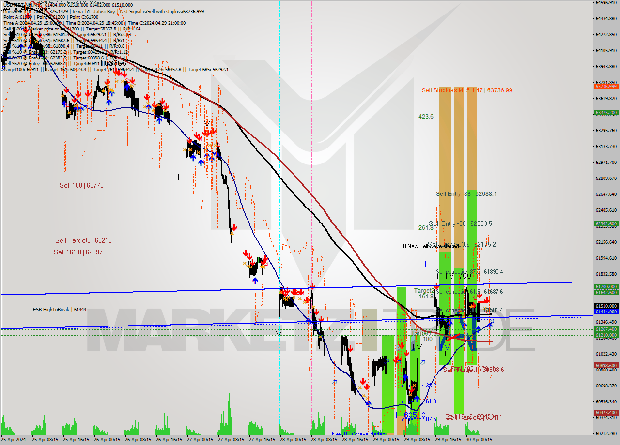This screenshot has width=620, height=445.
Task: Click the green 61700.000 price tag
Action: [605, 287]
